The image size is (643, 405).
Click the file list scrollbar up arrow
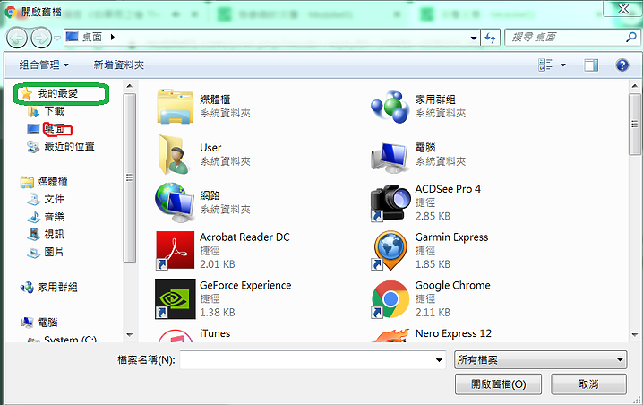(x=635, y=86)
